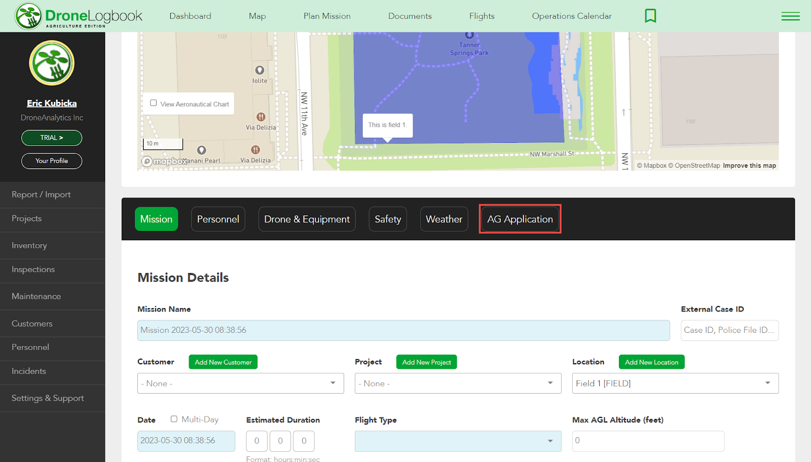Click the TRIAL > button
Viewport: 811px width, 462px height.
pos(52,138)
